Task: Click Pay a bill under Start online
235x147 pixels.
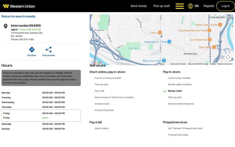Action: pyautogui.click(x=99, y=91)
